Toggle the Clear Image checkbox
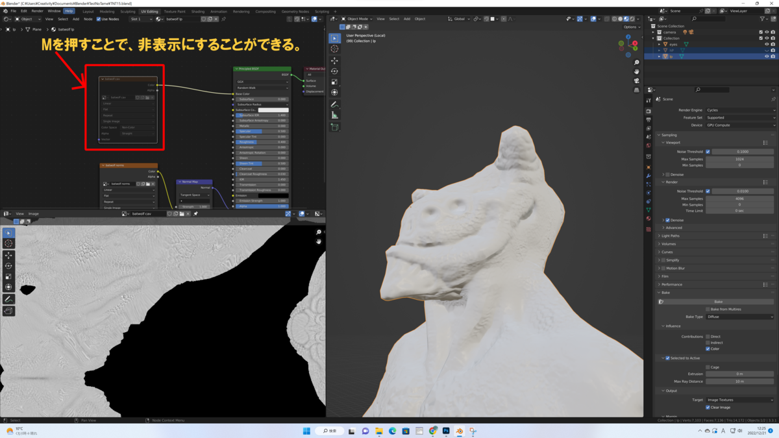Screen dimensions: 779x438 (x=708, y=408)
